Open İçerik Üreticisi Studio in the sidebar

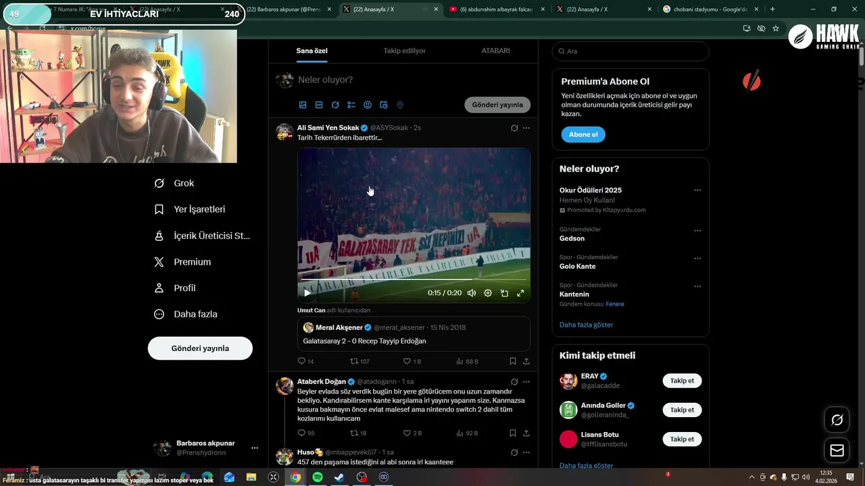click(x=202, y=236)
